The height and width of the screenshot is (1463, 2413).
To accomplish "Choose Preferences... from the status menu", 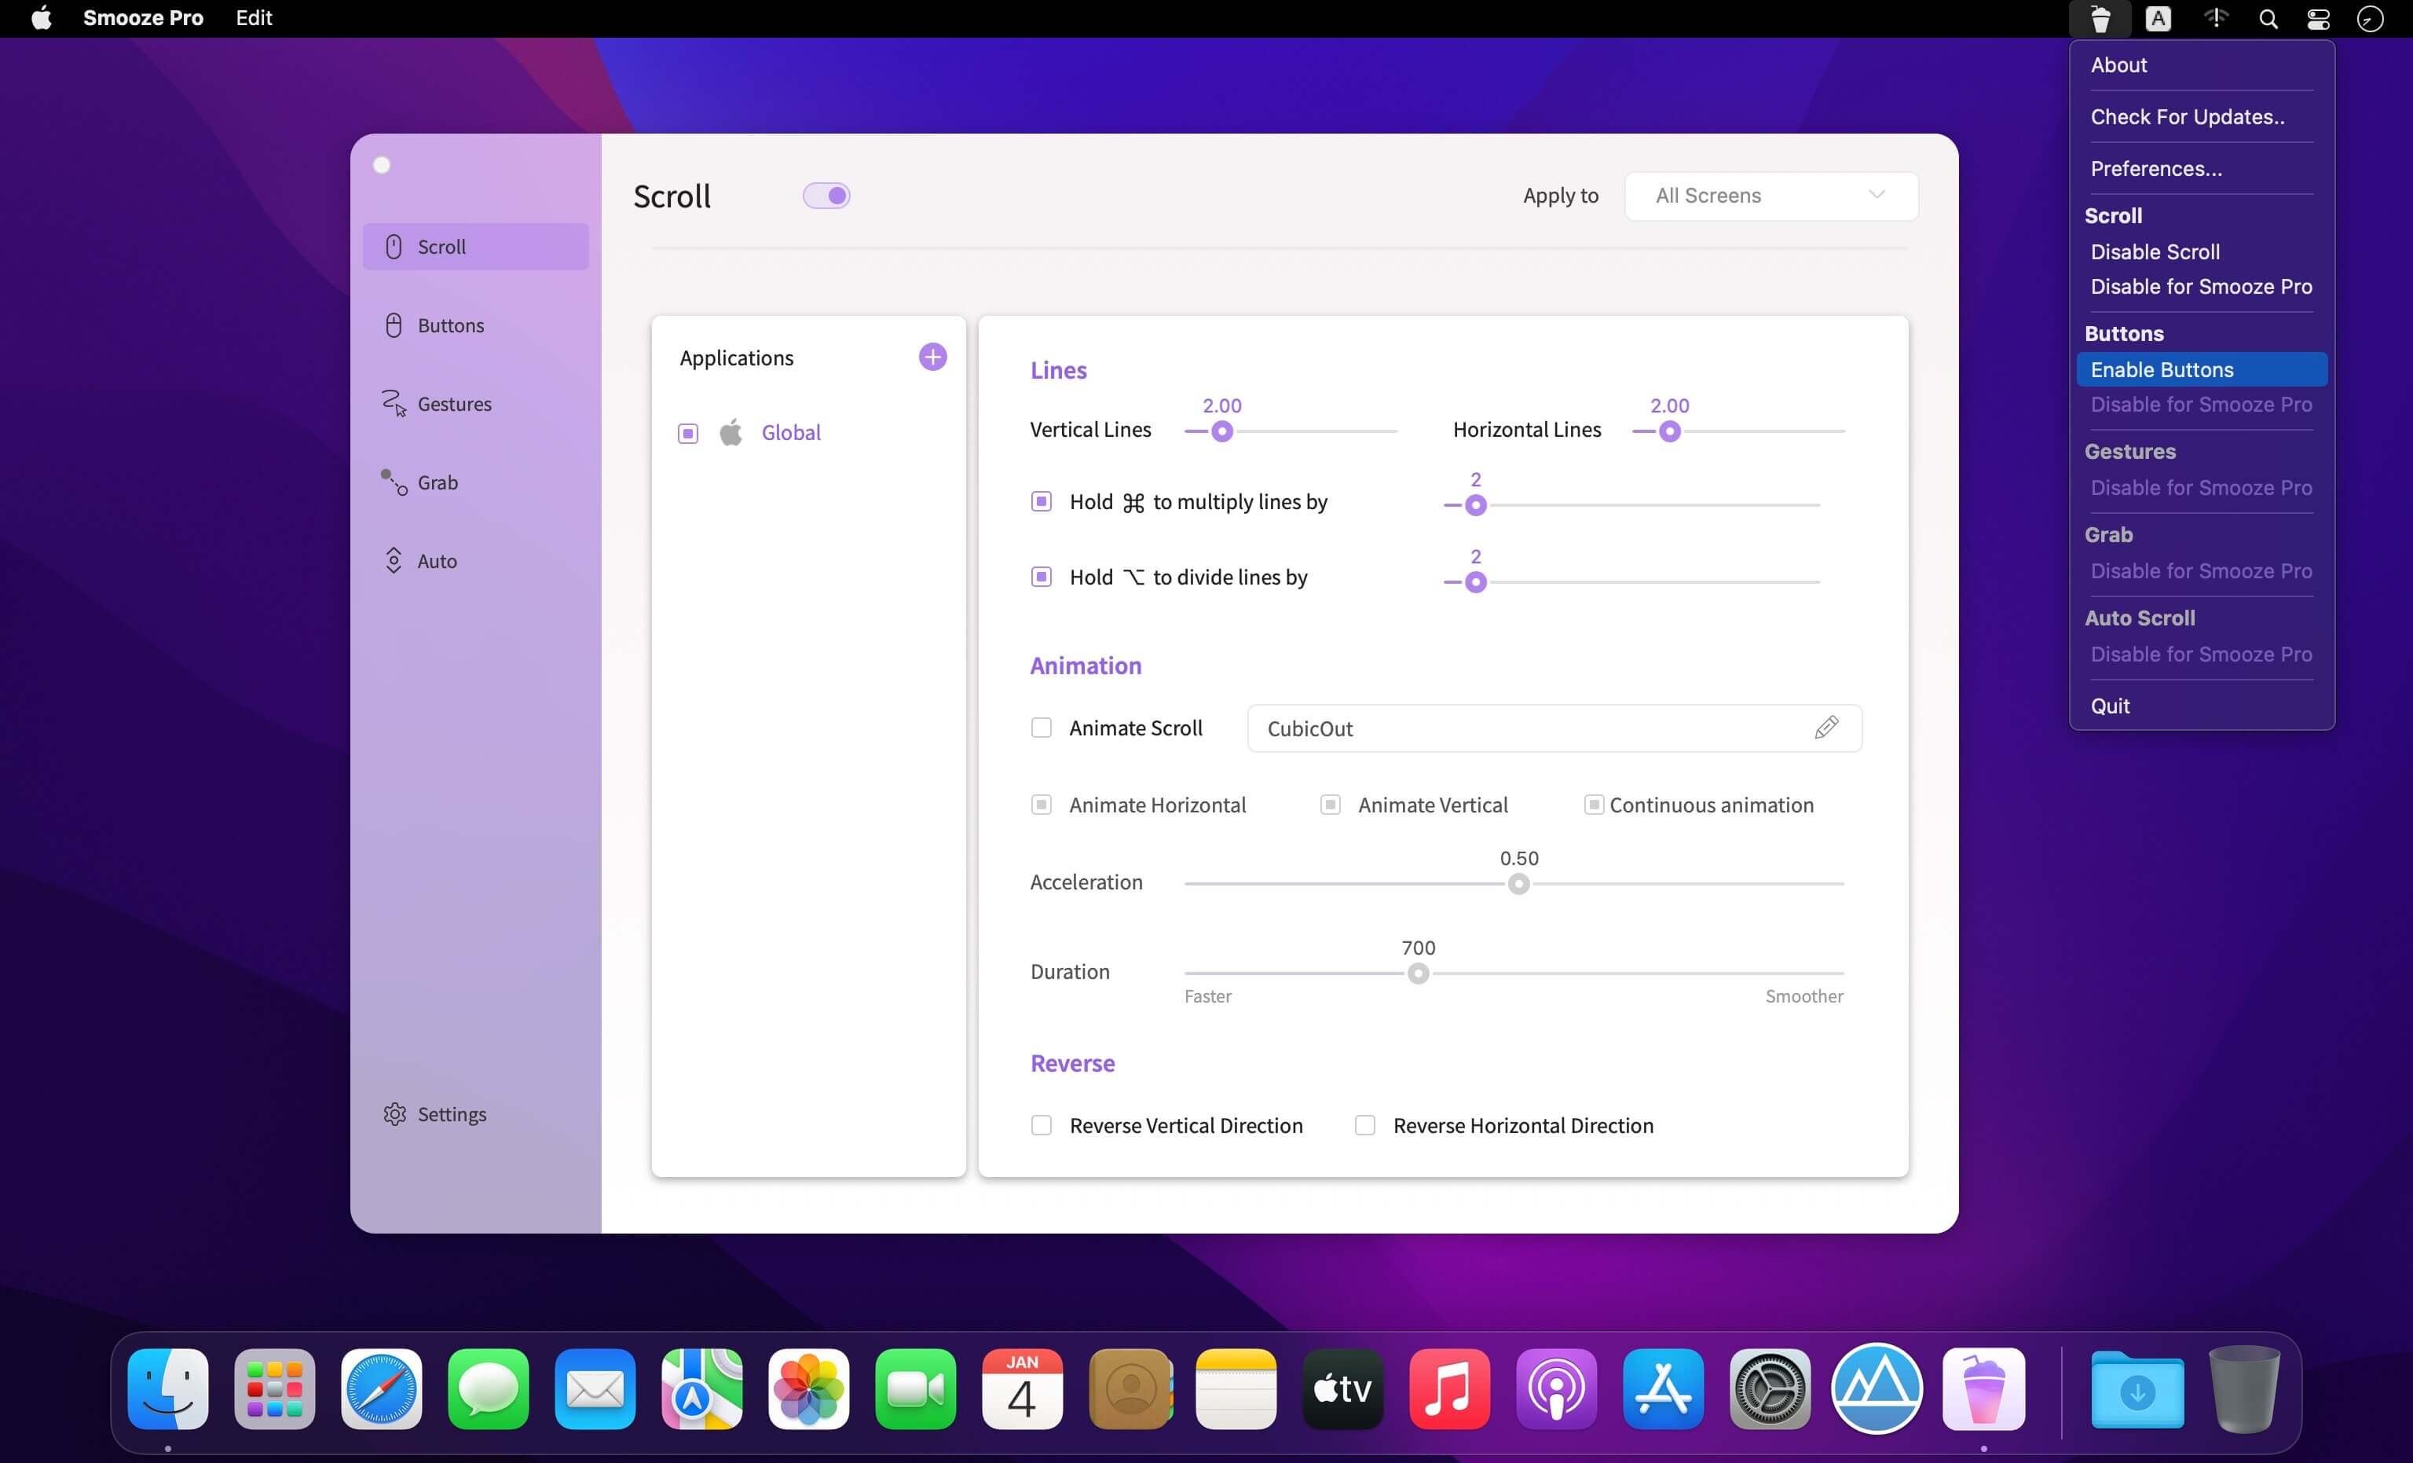I will coord(2155,169).
